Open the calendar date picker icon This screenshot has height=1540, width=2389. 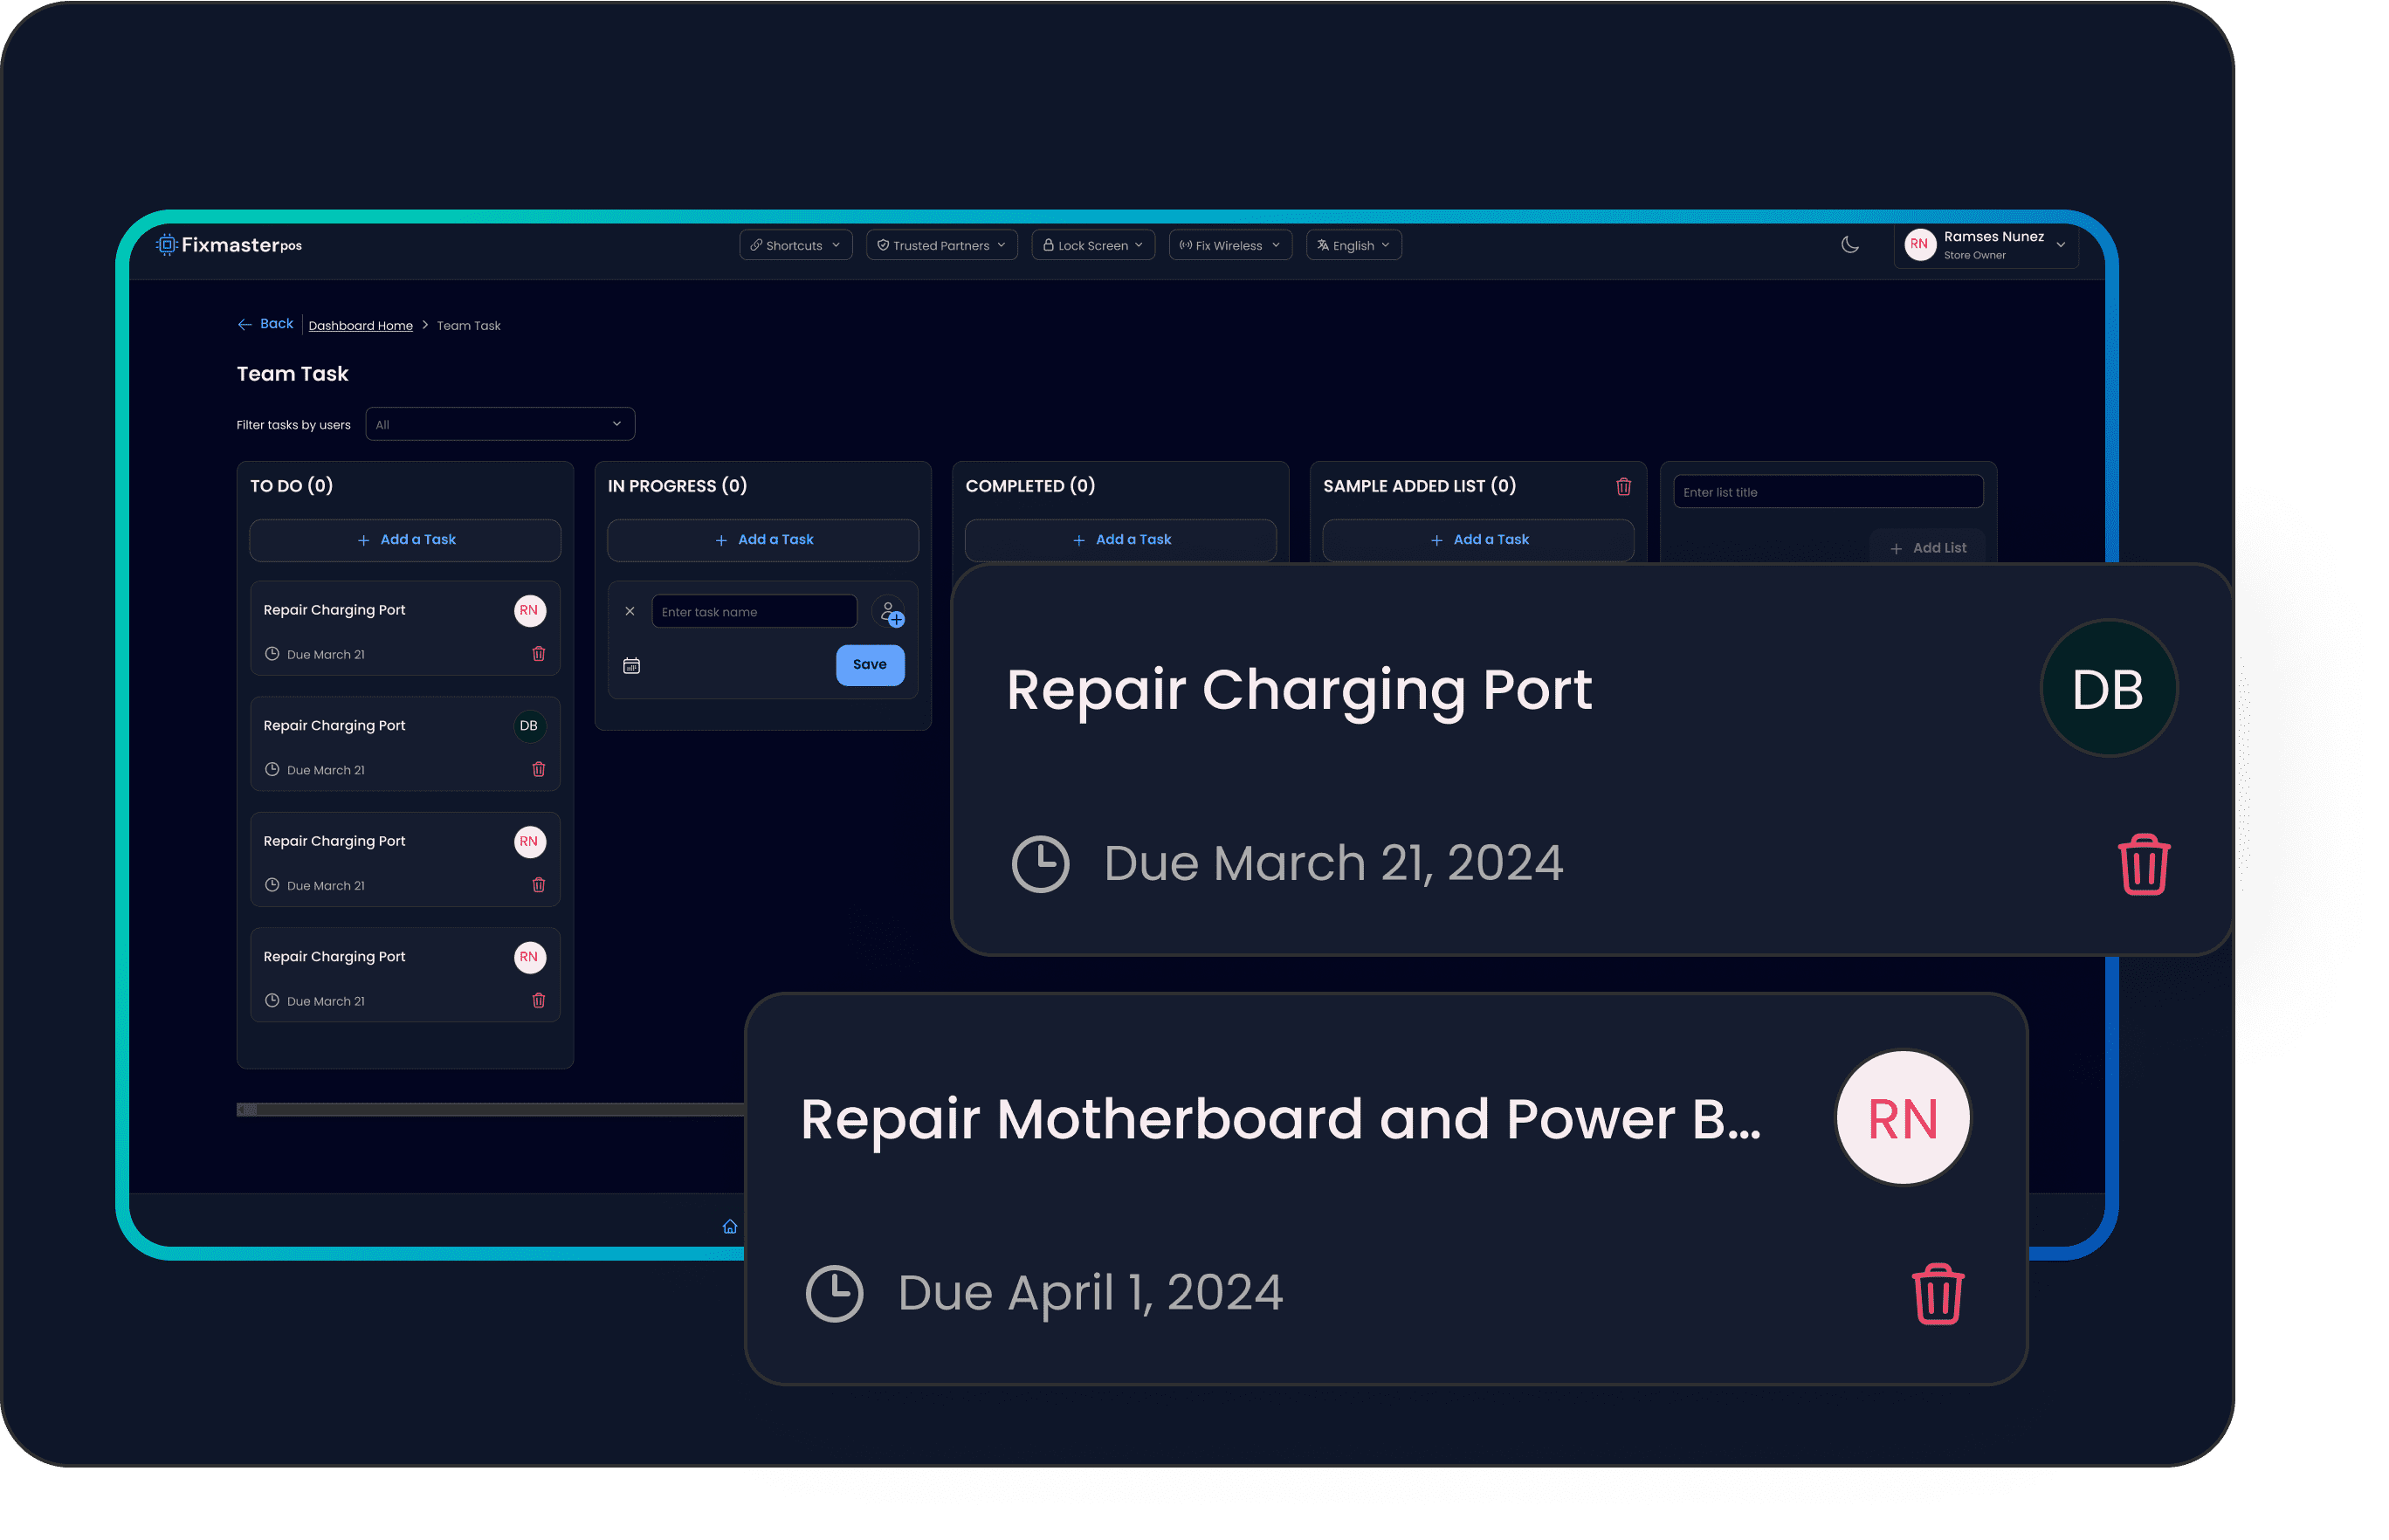pos(631,666)
